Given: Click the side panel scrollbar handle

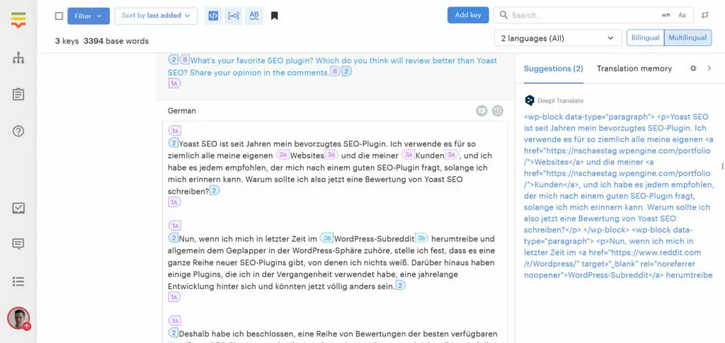Looking at the screenshot, I should point(722,166).
